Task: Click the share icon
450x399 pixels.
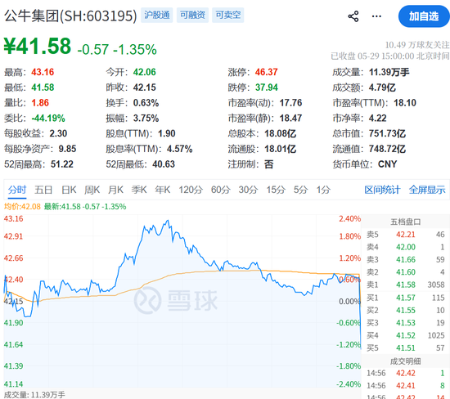Action: click(x=353, y=16)
